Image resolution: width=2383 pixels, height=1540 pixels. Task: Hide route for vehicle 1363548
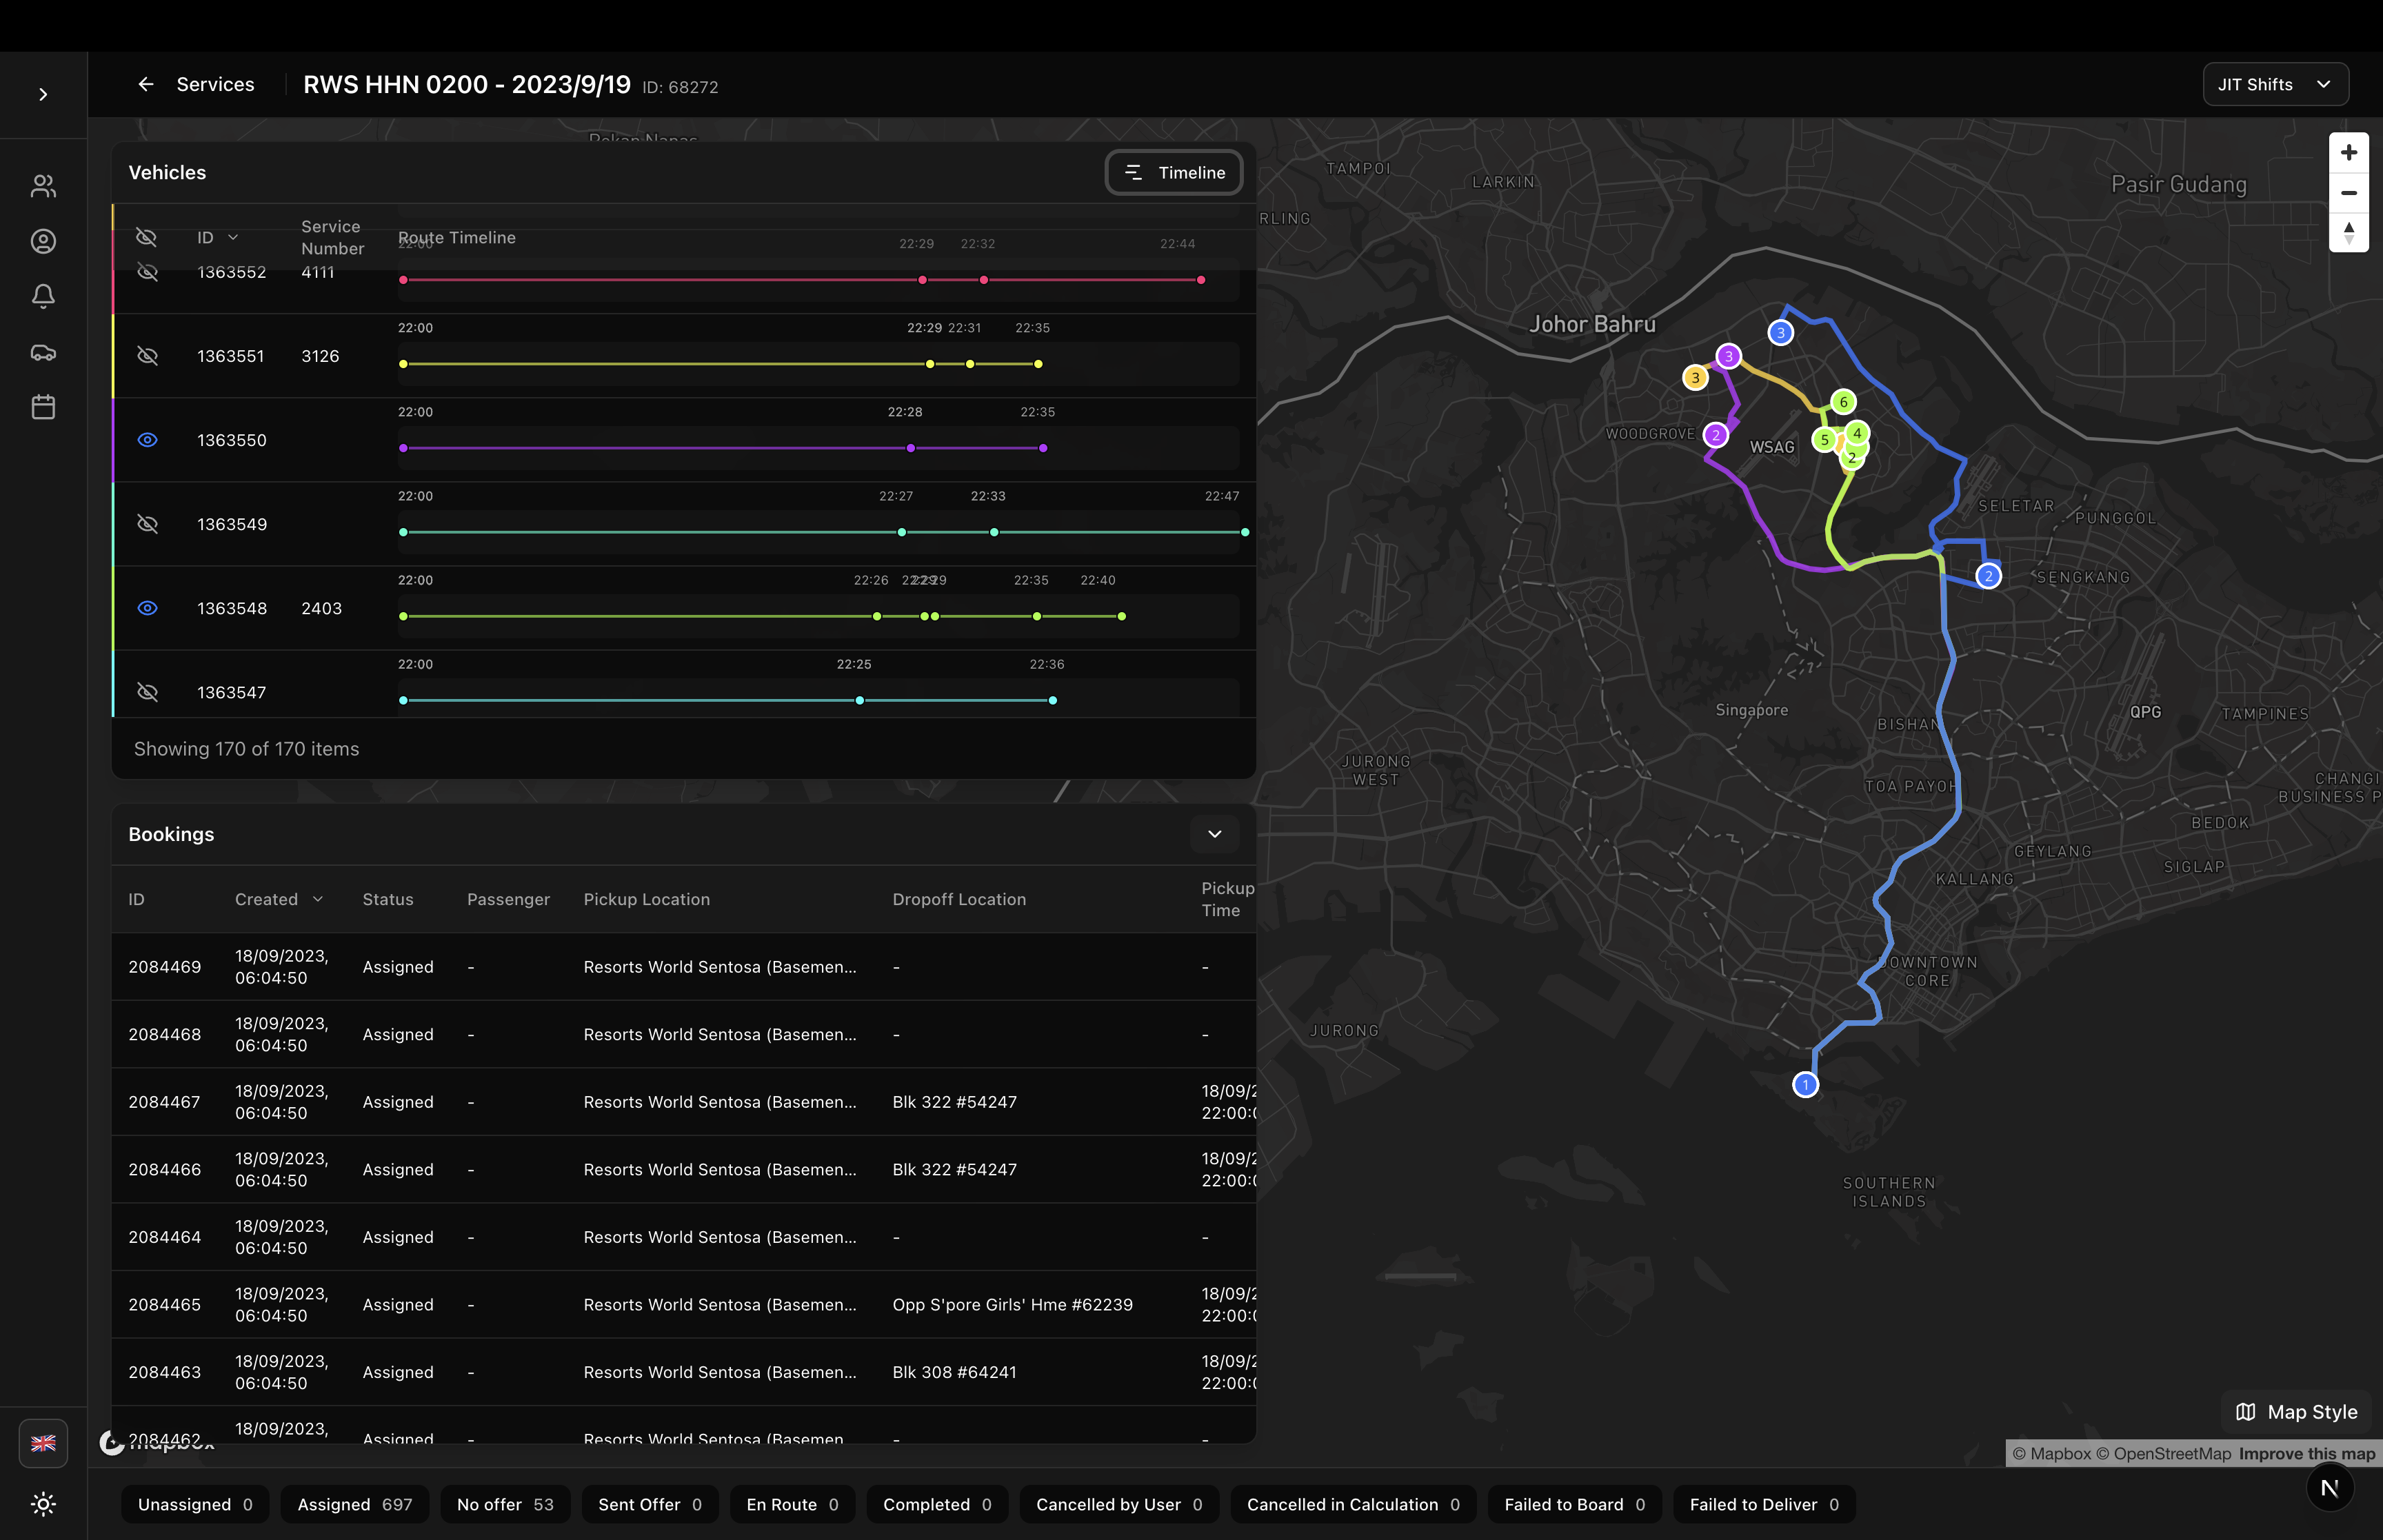(147, 608)
